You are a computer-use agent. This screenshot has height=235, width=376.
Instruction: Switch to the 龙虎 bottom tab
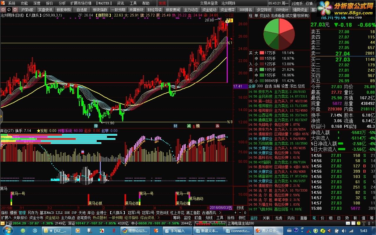click(278, 218)
